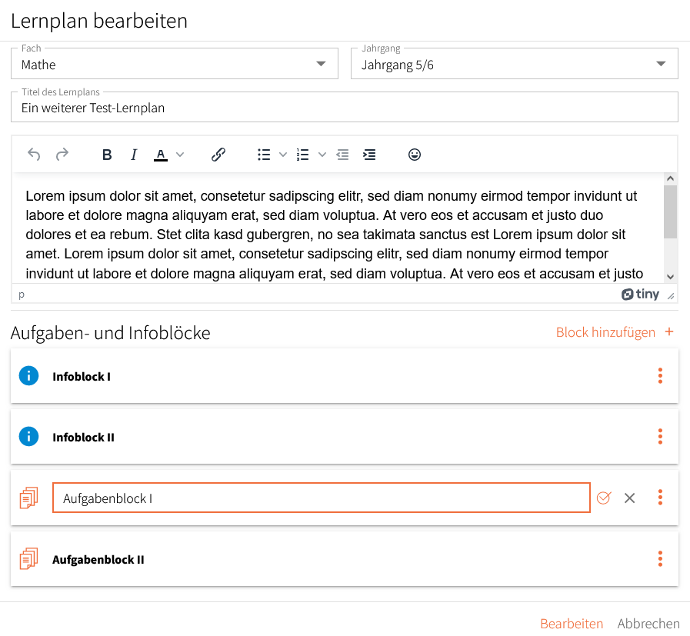Click the editor scrollbar down arrow
The height and width of the screenshot is (636, 690).
click(670, 277)
